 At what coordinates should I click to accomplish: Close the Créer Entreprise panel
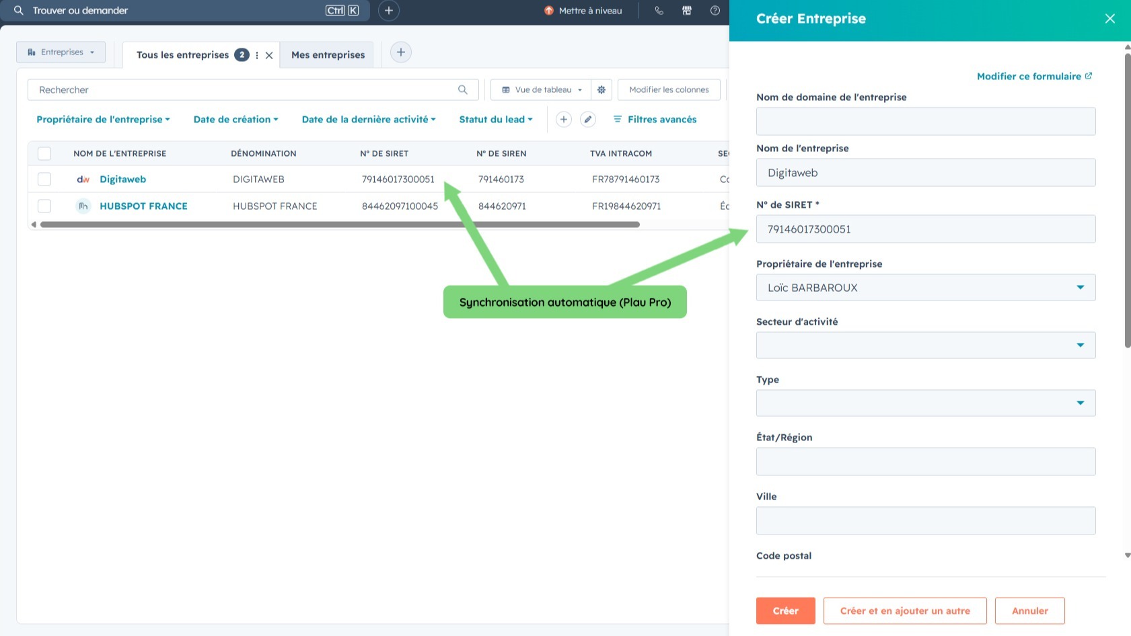click(x=1110, y=19)
